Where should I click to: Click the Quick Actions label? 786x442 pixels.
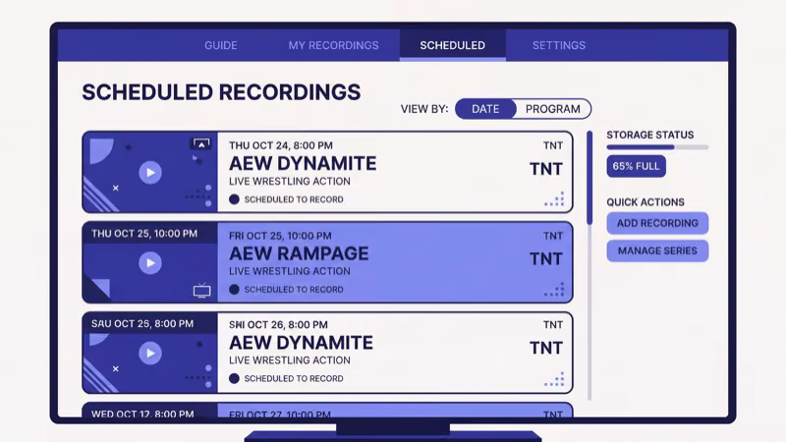pos(646,202)
